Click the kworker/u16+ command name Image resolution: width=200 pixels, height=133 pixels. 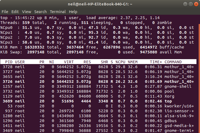(179, 106)
